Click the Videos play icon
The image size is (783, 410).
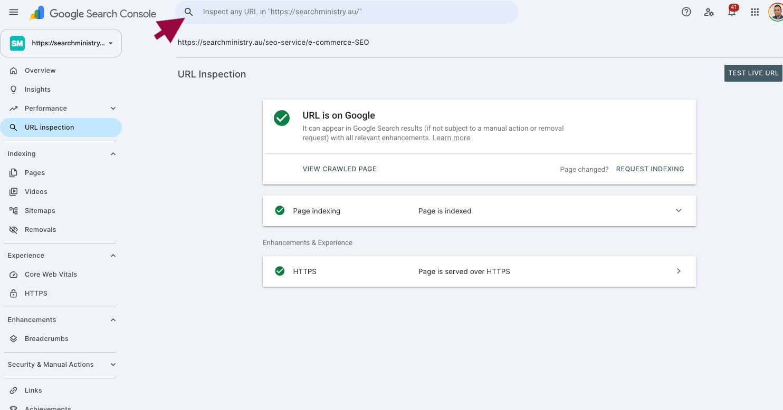(14, 192)
